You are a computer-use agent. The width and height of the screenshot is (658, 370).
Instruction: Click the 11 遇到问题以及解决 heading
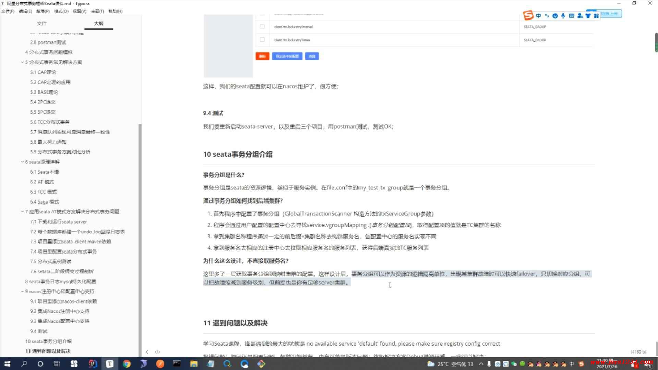(235, 323)
